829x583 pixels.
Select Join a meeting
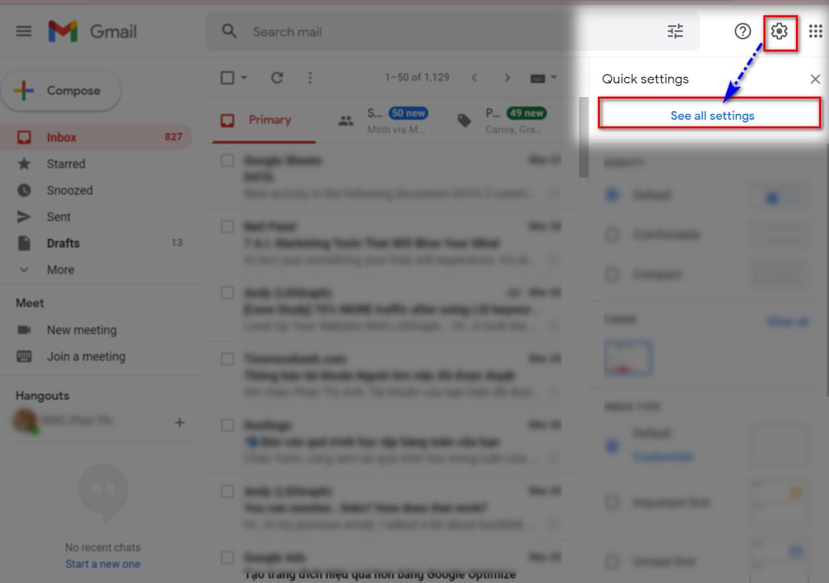(86, 357)
